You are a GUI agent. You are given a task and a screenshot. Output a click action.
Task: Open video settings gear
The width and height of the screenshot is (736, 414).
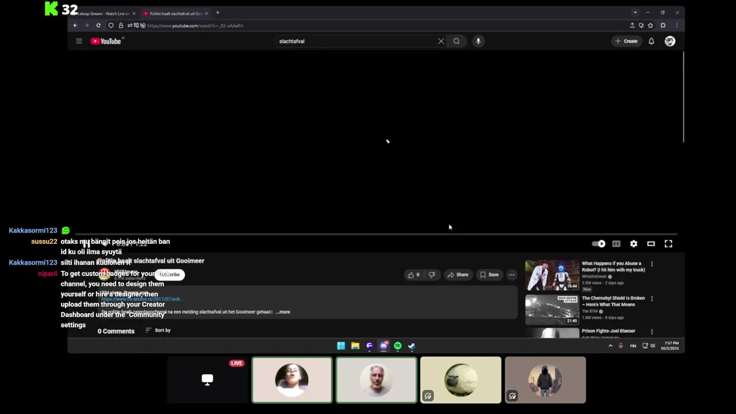(634, 244)
